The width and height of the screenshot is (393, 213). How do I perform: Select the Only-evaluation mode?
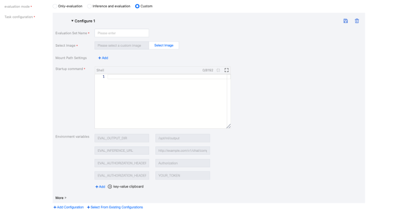(x=55, y=6)
